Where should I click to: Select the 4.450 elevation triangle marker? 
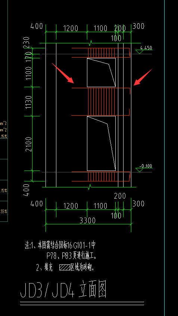click(140, 52)
